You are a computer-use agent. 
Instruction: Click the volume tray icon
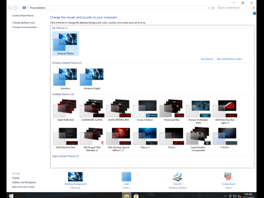(x=239, y=196)
